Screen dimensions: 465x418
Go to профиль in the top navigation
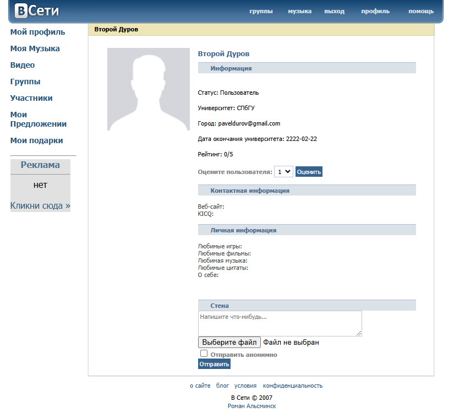(375, 11)
